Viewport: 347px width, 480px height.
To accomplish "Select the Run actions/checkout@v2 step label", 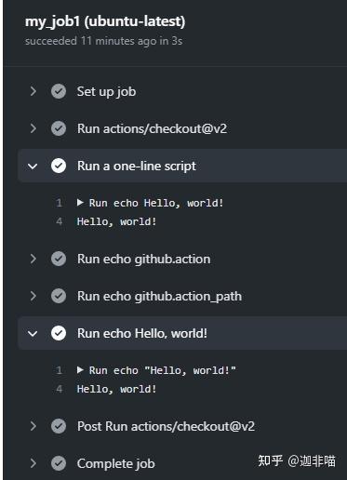I will [x=152, y=128].
